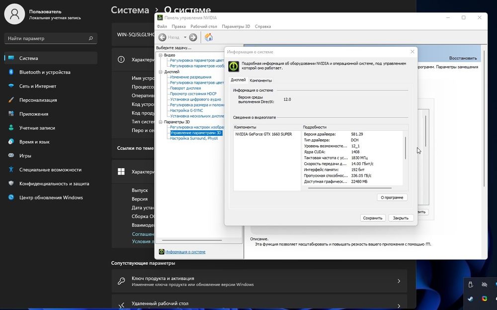Click the USB safely remove tray icon
Screen dimensions: 497x310
tap(470, 285)
